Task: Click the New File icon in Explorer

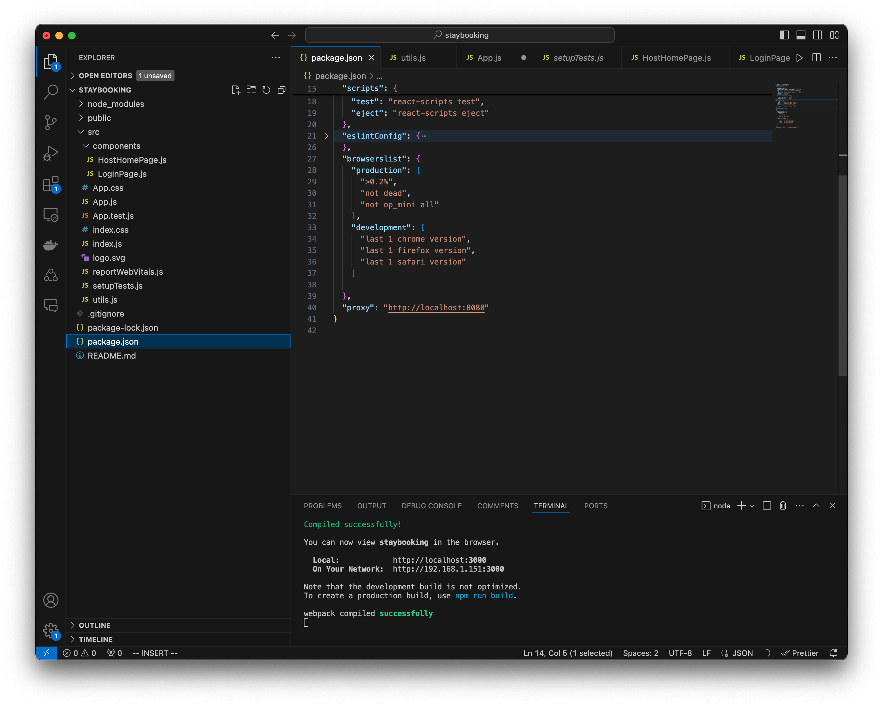Action: tap(236, 90)
